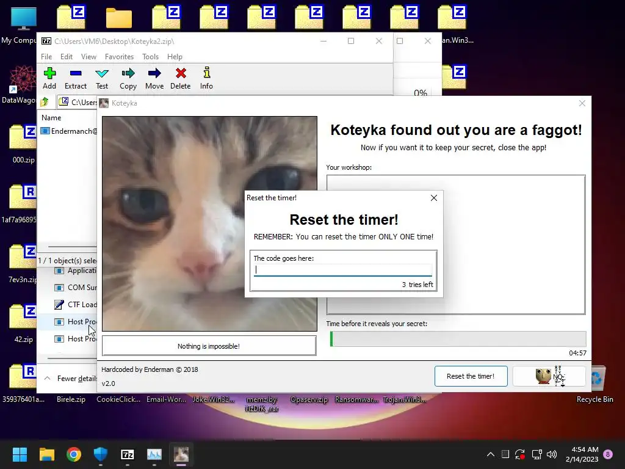Select the Ransomwar... desktop label

(356, 399)
